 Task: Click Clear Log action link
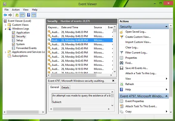point(132,47)
